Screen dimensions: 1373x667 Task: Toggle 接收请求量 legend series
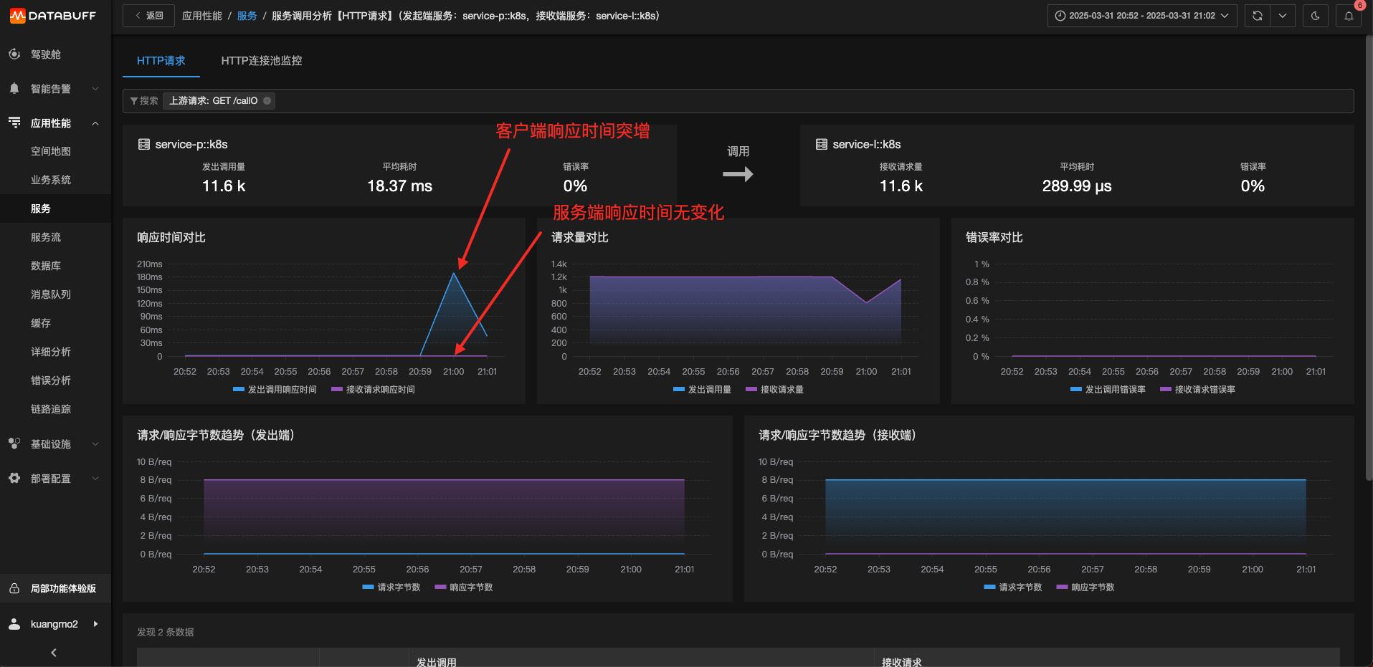click(x=774, y=390)
